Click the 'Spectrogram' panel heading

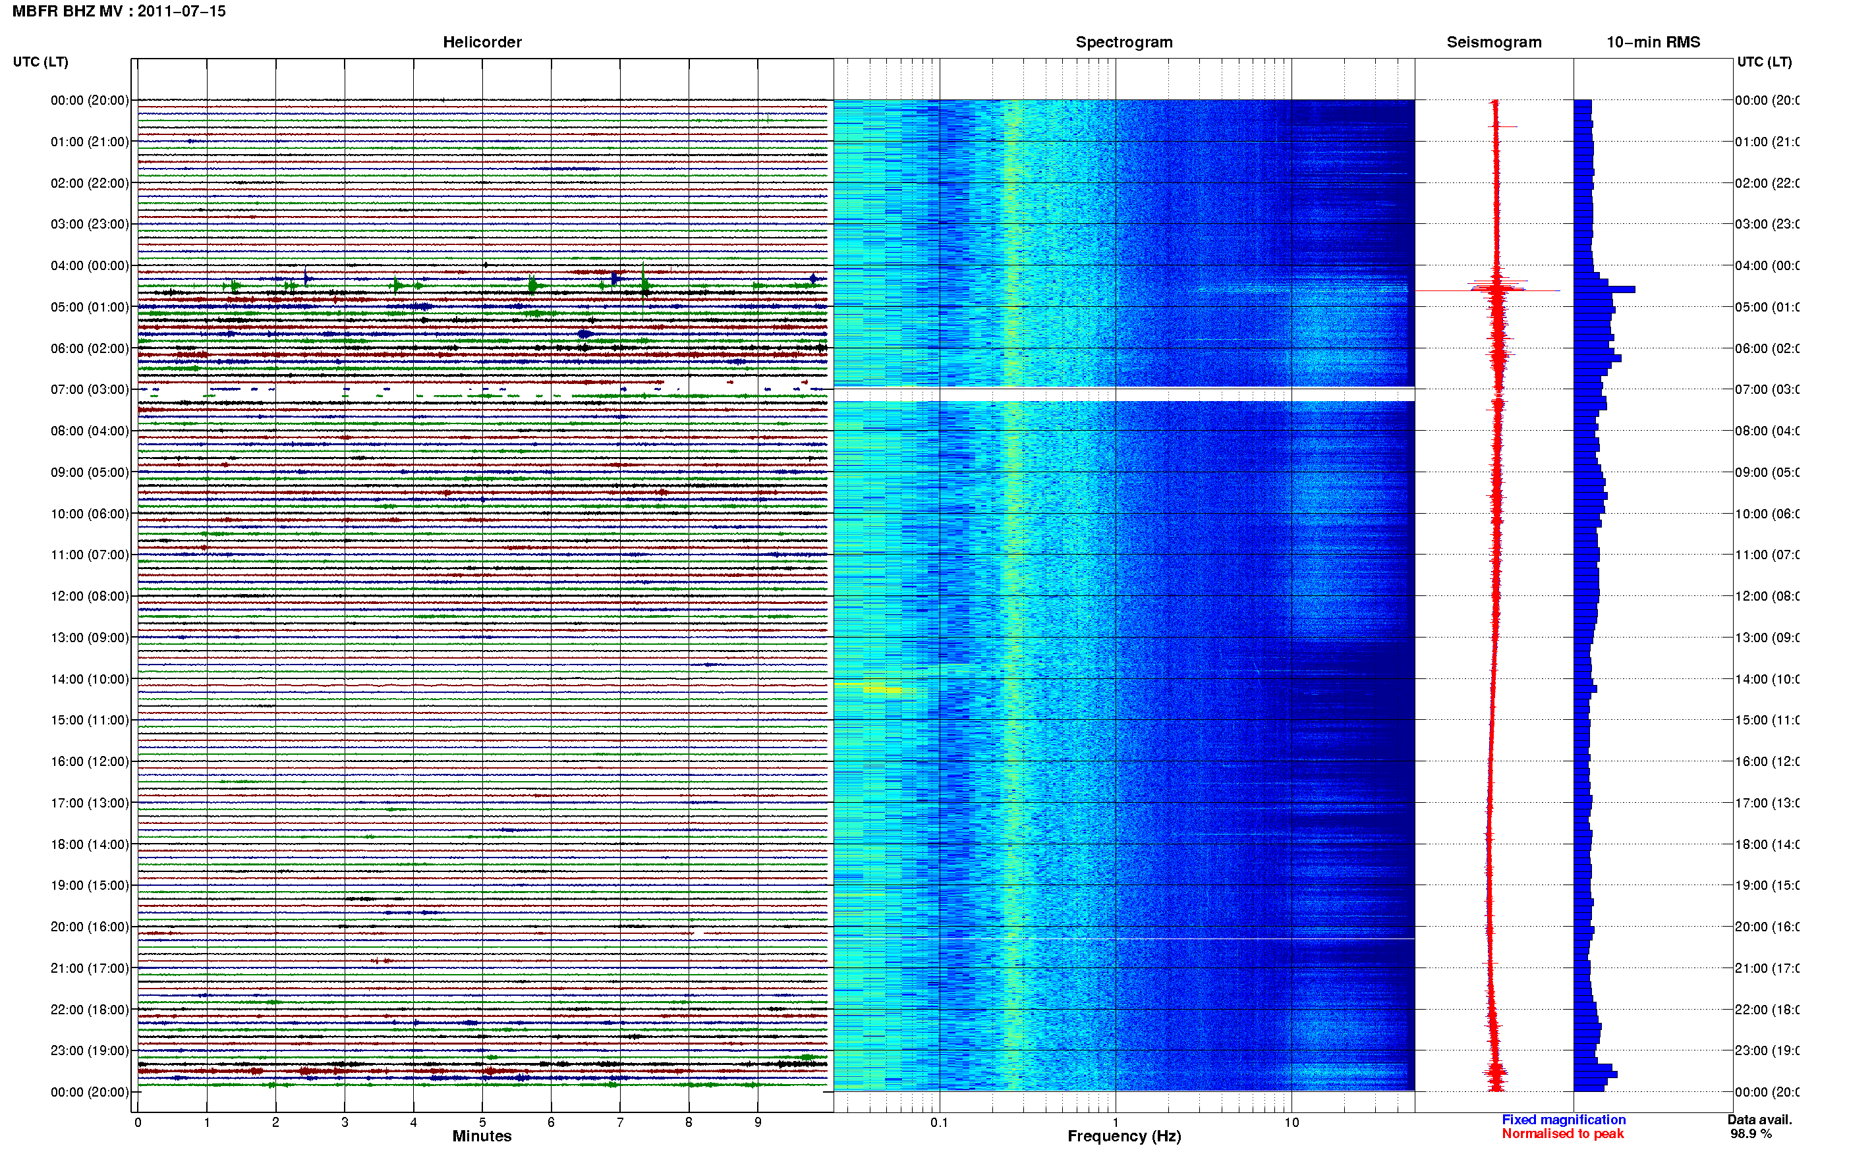pyautogui.click(x=1123, y=42)
